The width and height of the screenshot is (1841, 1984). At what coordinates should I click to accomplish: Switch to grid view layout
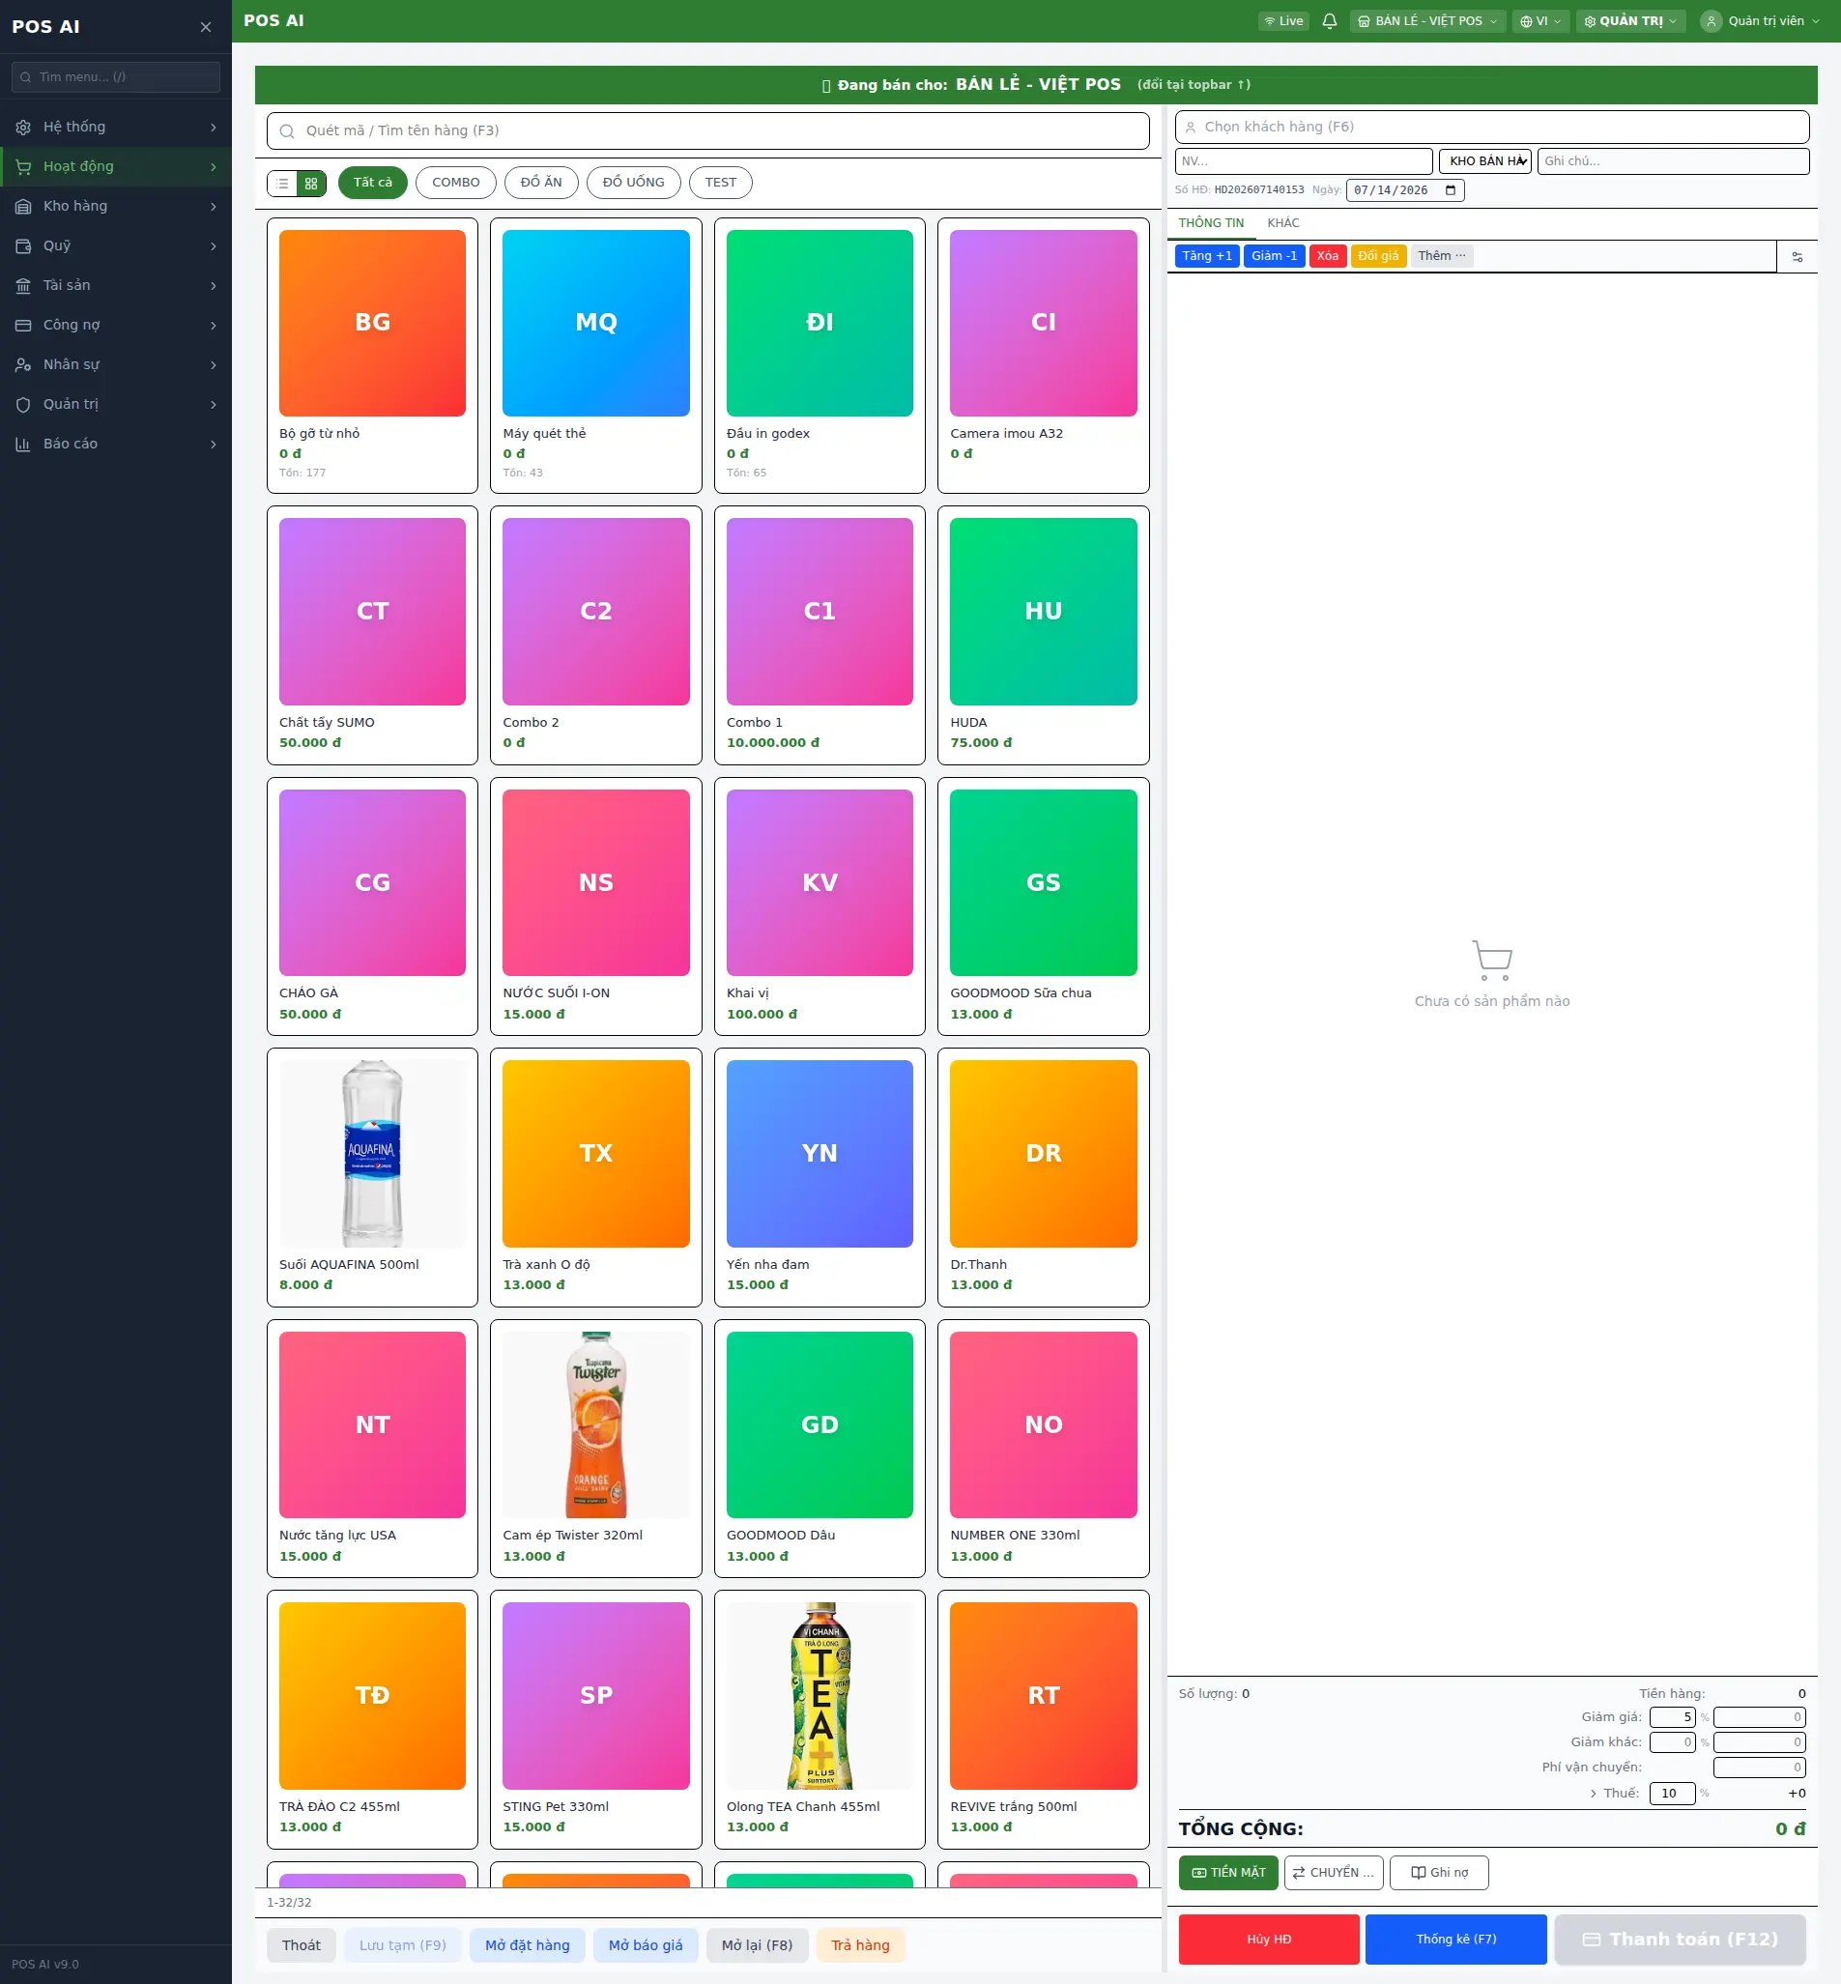311,184
